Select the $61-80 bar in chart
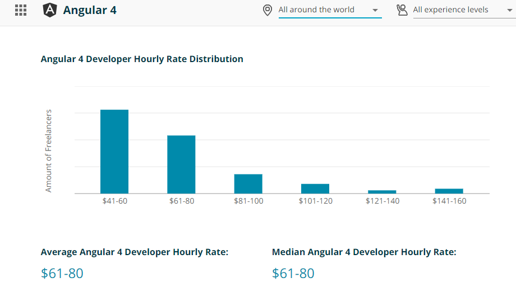This screenshot has height=287, width=516. point(181,164)
